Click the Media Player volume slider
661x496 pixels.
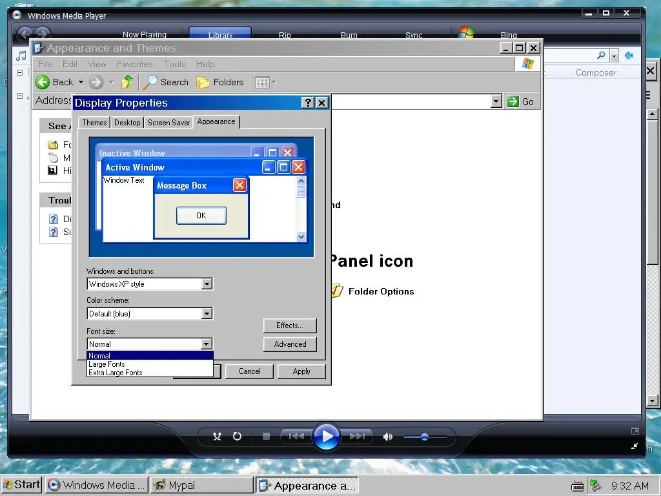425,437
